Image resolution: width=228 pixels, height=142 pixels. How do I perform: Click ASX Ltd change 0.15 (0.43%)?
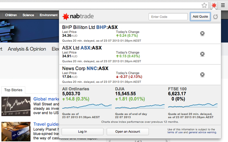coord(128,56)
